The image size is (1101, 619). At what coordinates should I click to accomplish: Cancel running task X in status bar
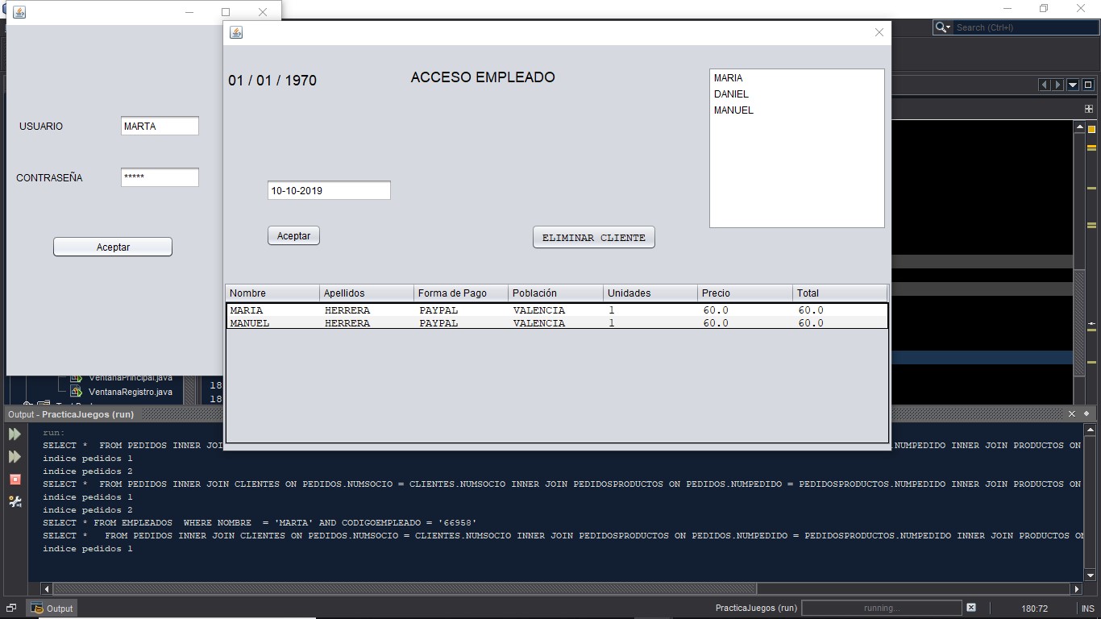[x=971, y=608]
